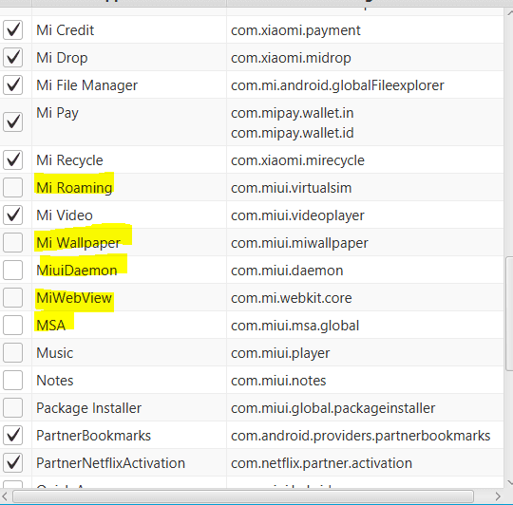Check the Music checkbox
Viewport: 513px width, 505px height.
[12, 353]
